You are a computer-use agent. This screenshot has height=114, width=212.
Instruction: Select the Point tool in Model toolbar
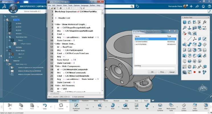pyautogui.click(x=87, y=105)
